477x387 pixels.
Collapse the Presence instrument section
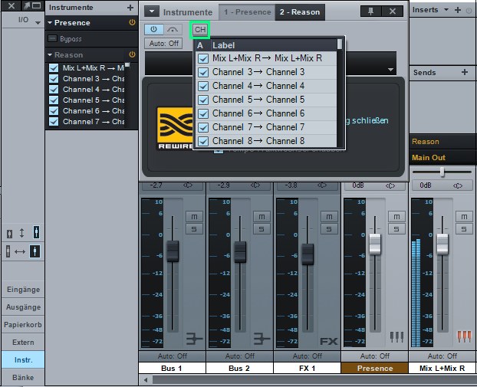(50, 23)
